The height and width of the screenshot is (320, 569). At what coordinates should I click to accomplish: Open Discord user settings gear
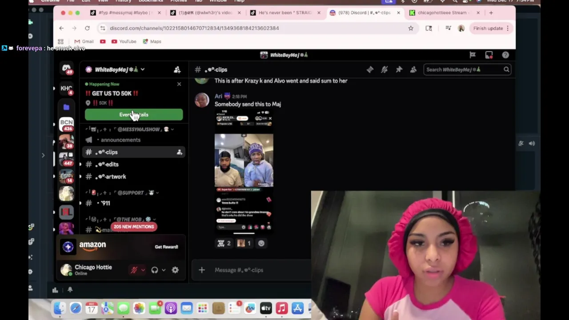(x=175, y=270)
